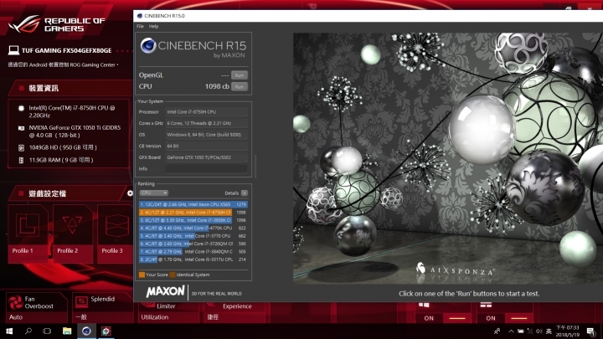Toggle the ranking Details button
The width and height of the screenshot is (603, 339).
[x=245, y=193]
